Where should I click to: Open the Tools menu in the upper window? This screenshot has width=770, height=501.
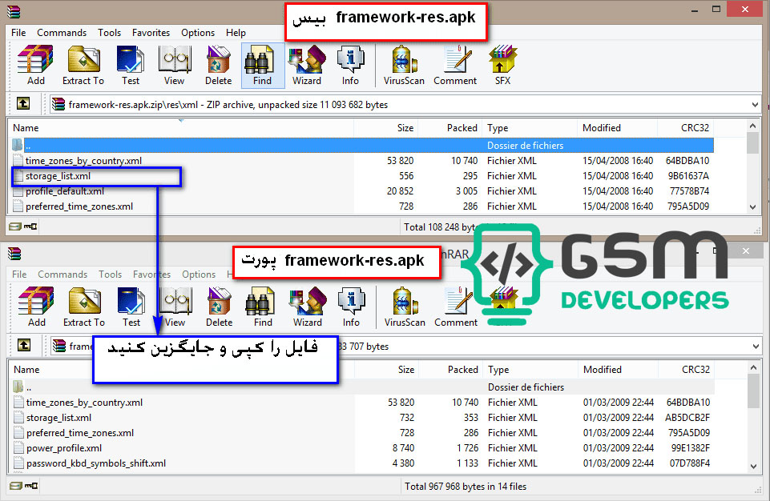(109, 32)
